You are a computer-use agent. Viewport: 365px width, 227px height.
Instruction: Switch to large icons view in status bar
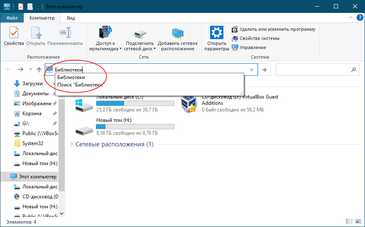358,222
